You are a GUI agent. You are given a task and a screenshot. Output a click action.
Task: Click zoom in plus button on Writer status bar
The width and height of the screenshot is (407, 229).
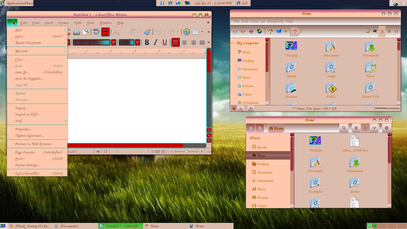(202, 152)
